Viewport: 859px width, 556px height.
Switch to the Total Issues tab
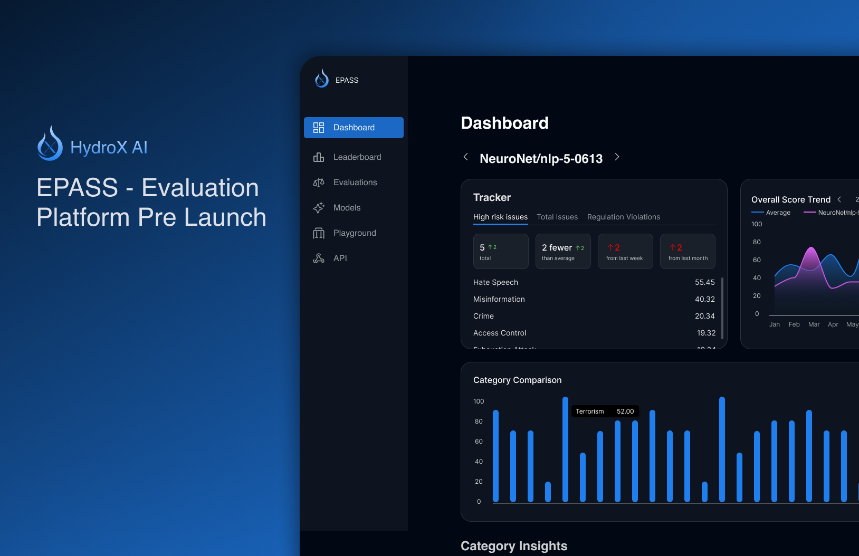pyautogui.click(x=557, y=217)
